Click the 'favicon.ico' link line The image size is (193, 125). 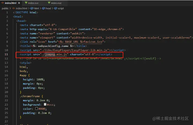click(x=62, y=42)
